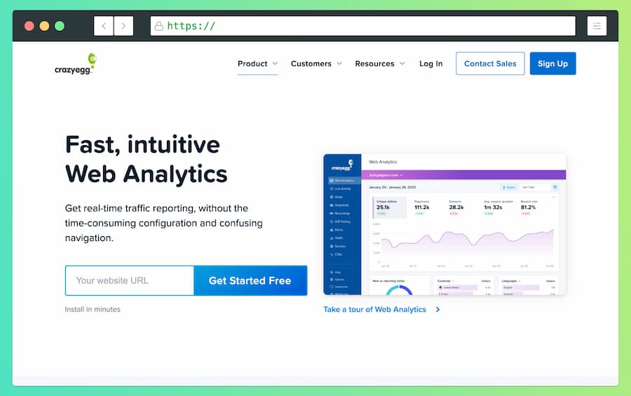Click the padlock icon in address bar
The height and width of the screenshot is (396, 631).
click(x=159, y=26)
